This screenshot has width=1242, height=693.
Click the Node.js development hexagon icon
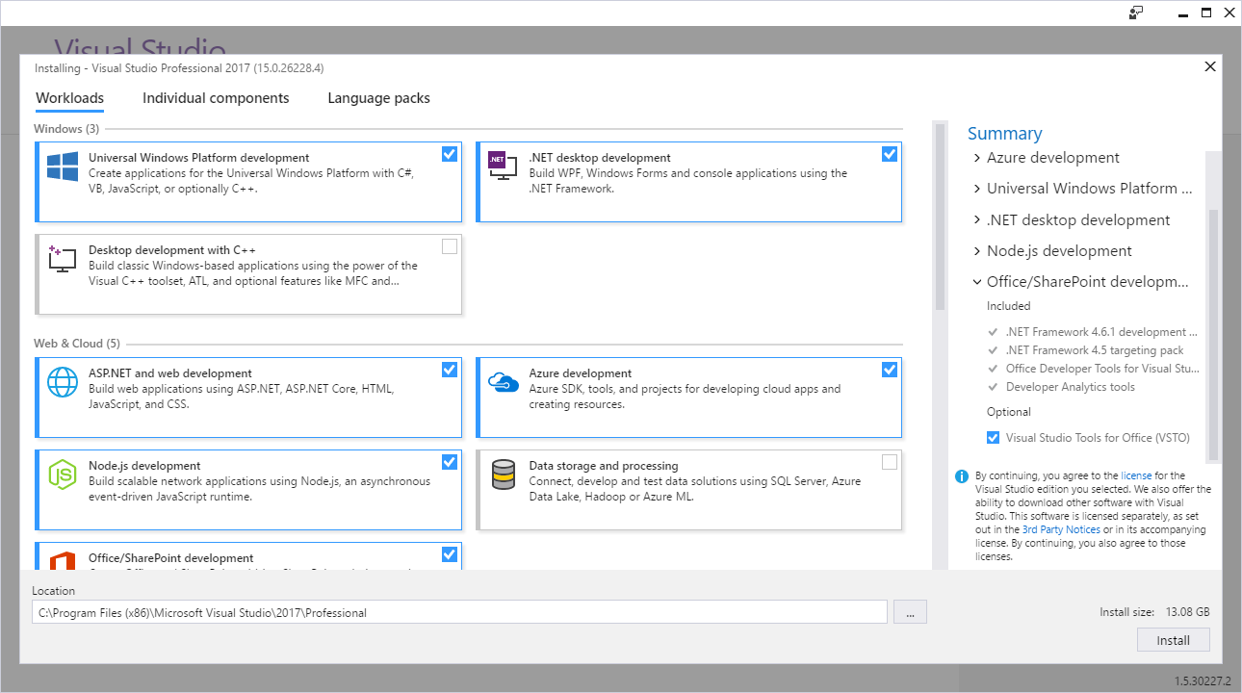(x=63, y=474)
